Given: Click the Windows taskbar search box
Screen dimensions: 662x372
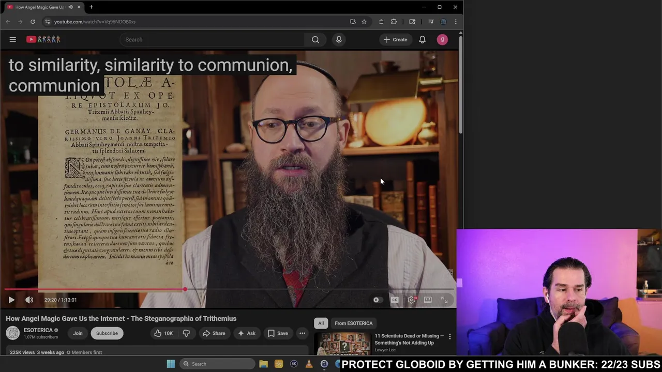Looking at the screenshot, I should pos(217,364).
